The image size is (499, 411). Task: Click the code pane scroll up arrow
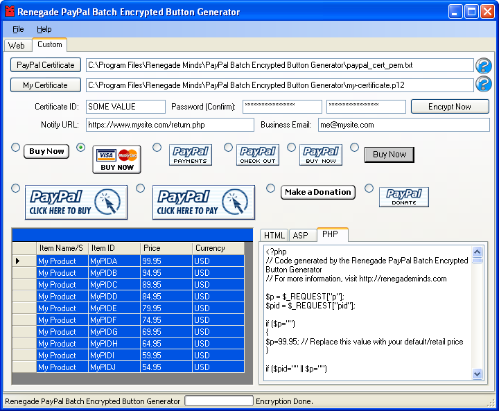(477, 252)
